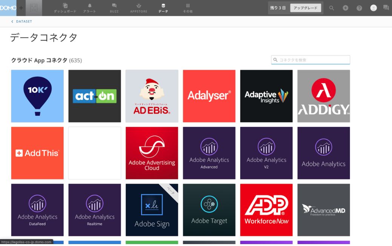Select the Adobe Analytics Advanced tile

209,153
